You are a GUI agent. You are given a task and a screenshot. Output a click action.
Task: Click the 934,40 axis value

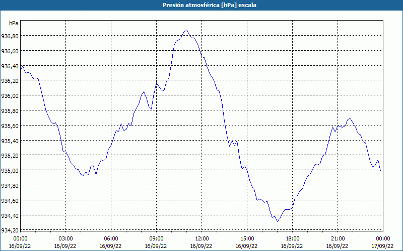point(10,216)
